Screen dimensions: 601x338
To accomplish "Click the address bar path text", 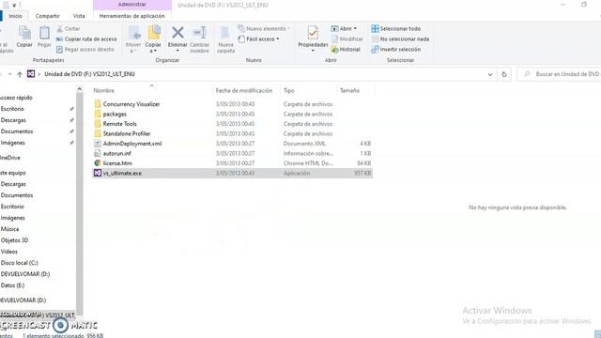I will click(x=89, y=74).
